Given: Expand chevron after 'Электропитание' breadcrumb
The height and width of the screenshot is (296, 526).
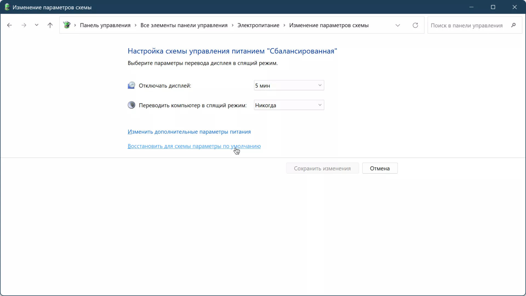Looking at the screenshot, I should pyautogui.click(x=284, y=25).
